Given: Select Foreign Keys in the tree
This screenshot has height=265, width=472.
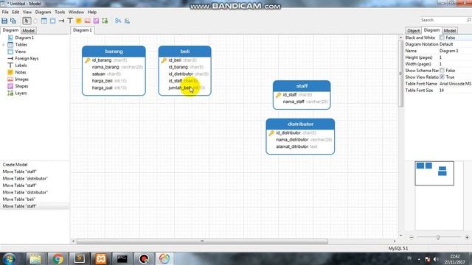Looking at the screenshot, I should tap(27, 59).
